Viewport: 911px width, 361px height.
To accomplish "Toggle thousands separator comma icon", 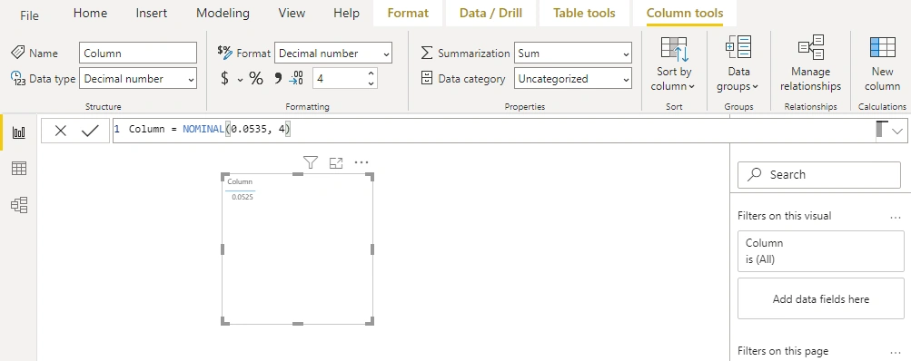I will 278,78.
